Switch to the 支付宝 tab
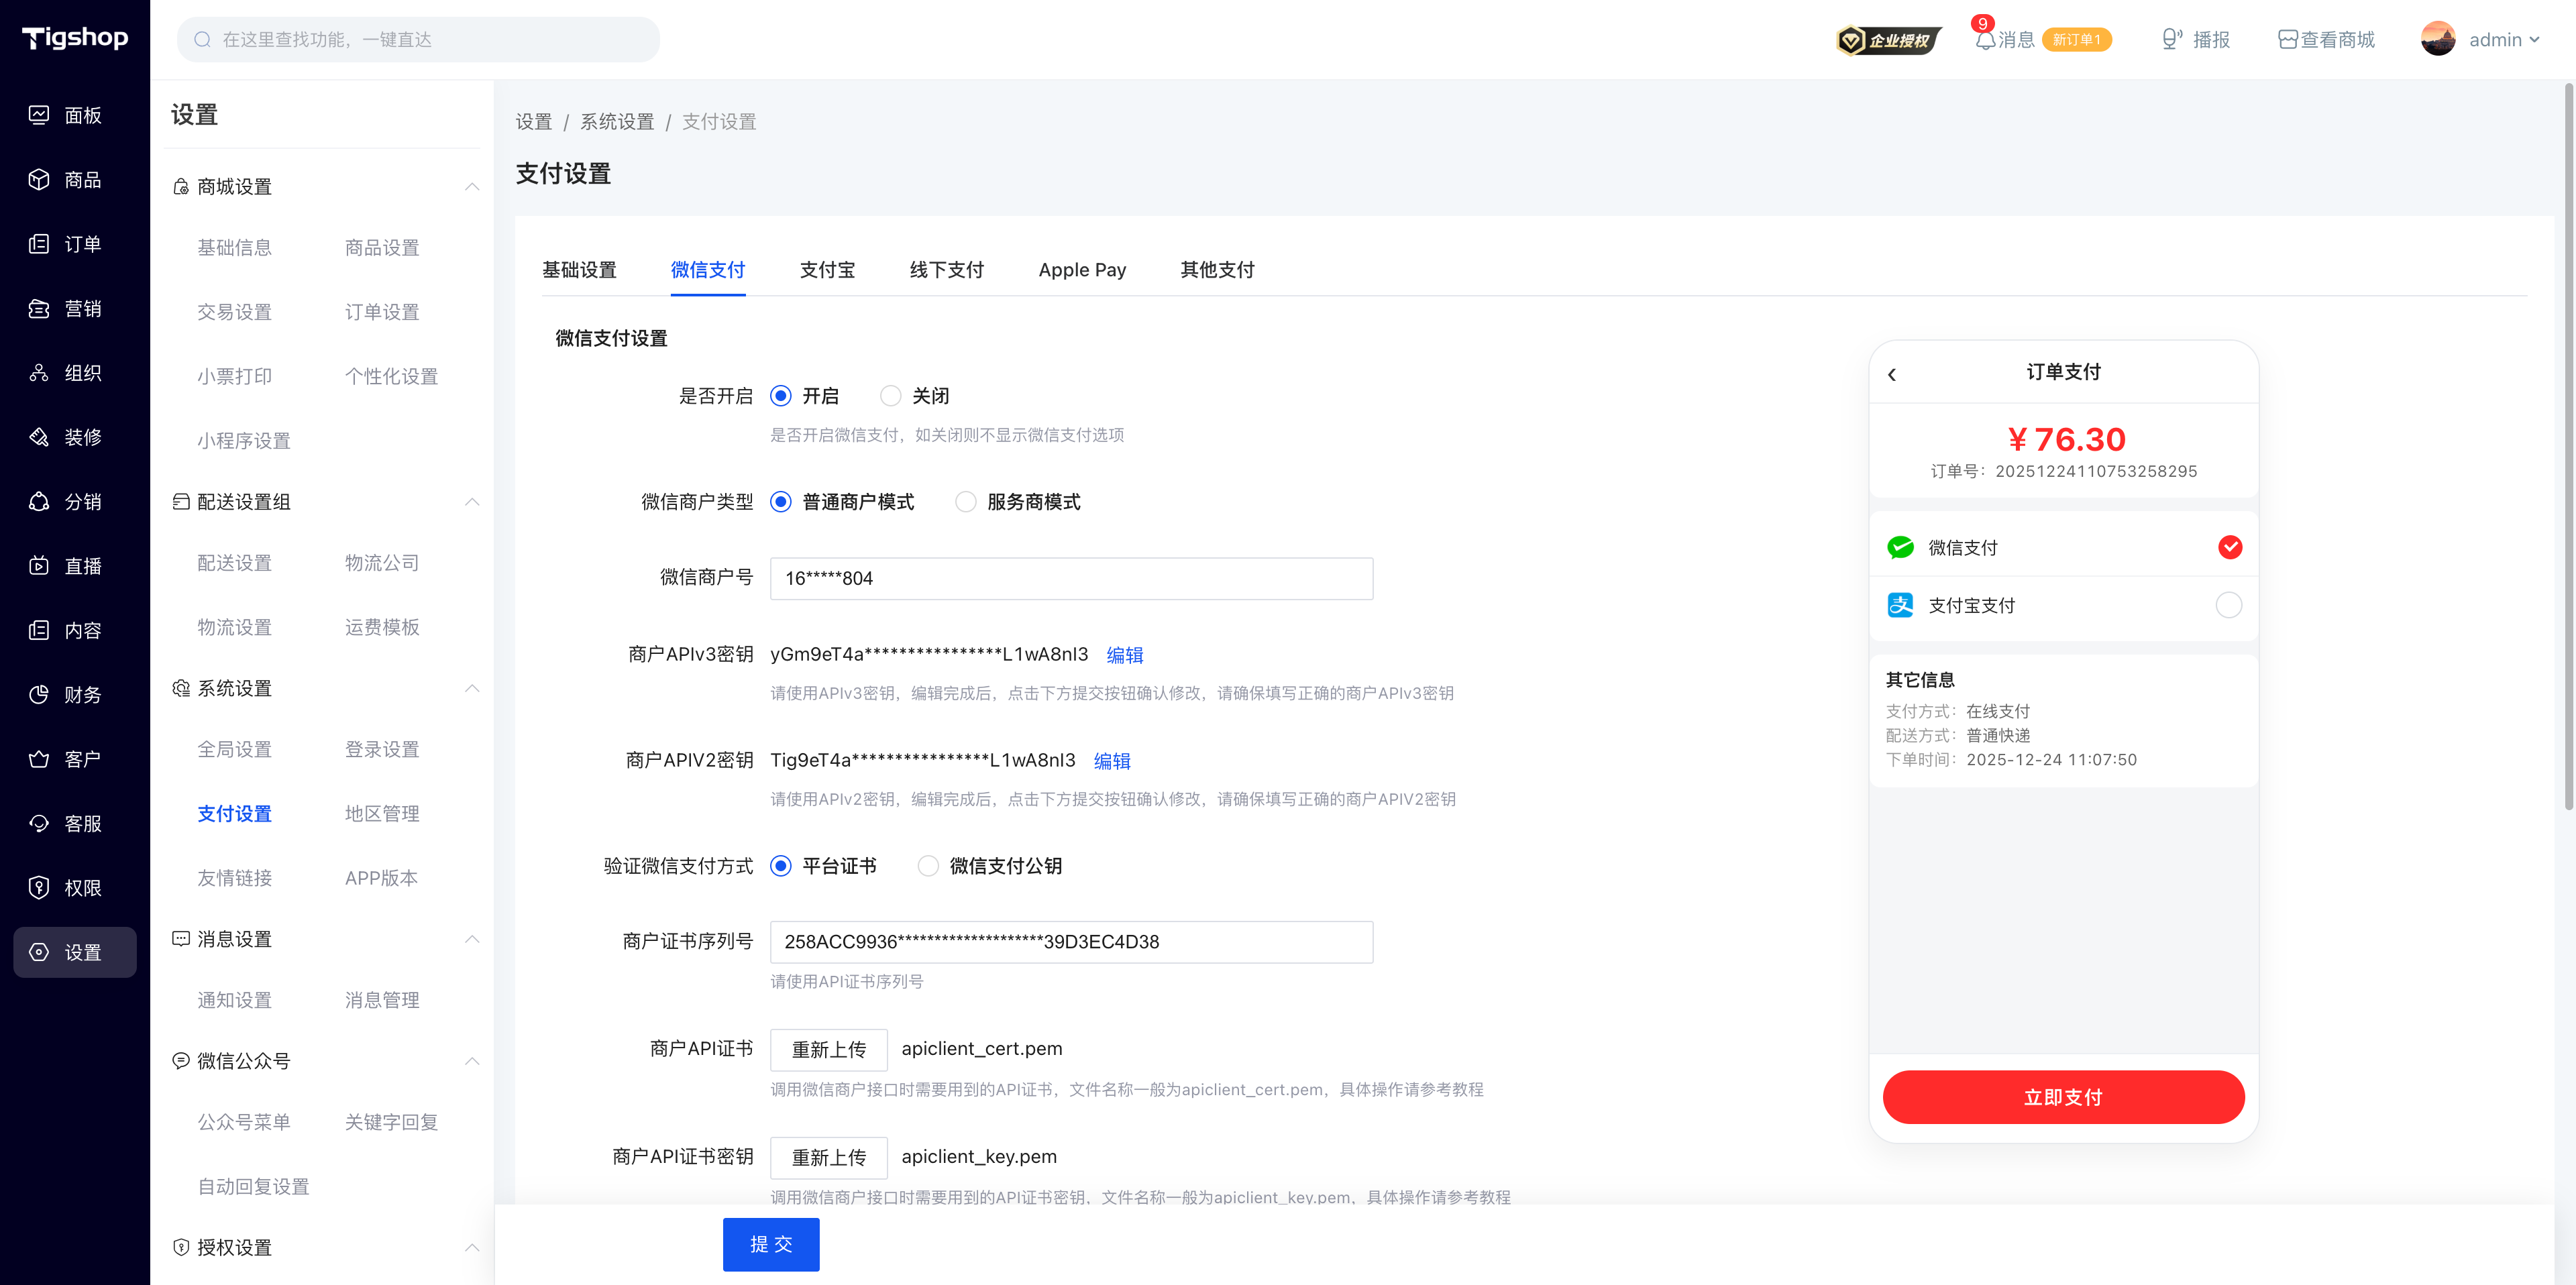 click(x=827, y=270)
